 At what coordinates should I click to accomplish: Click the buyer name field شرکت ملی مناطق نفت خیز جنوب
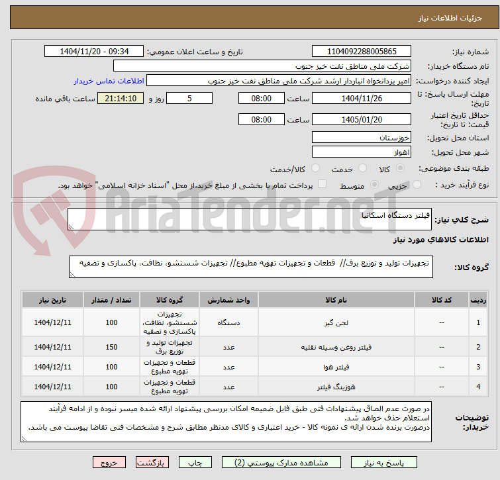[262, 66]
